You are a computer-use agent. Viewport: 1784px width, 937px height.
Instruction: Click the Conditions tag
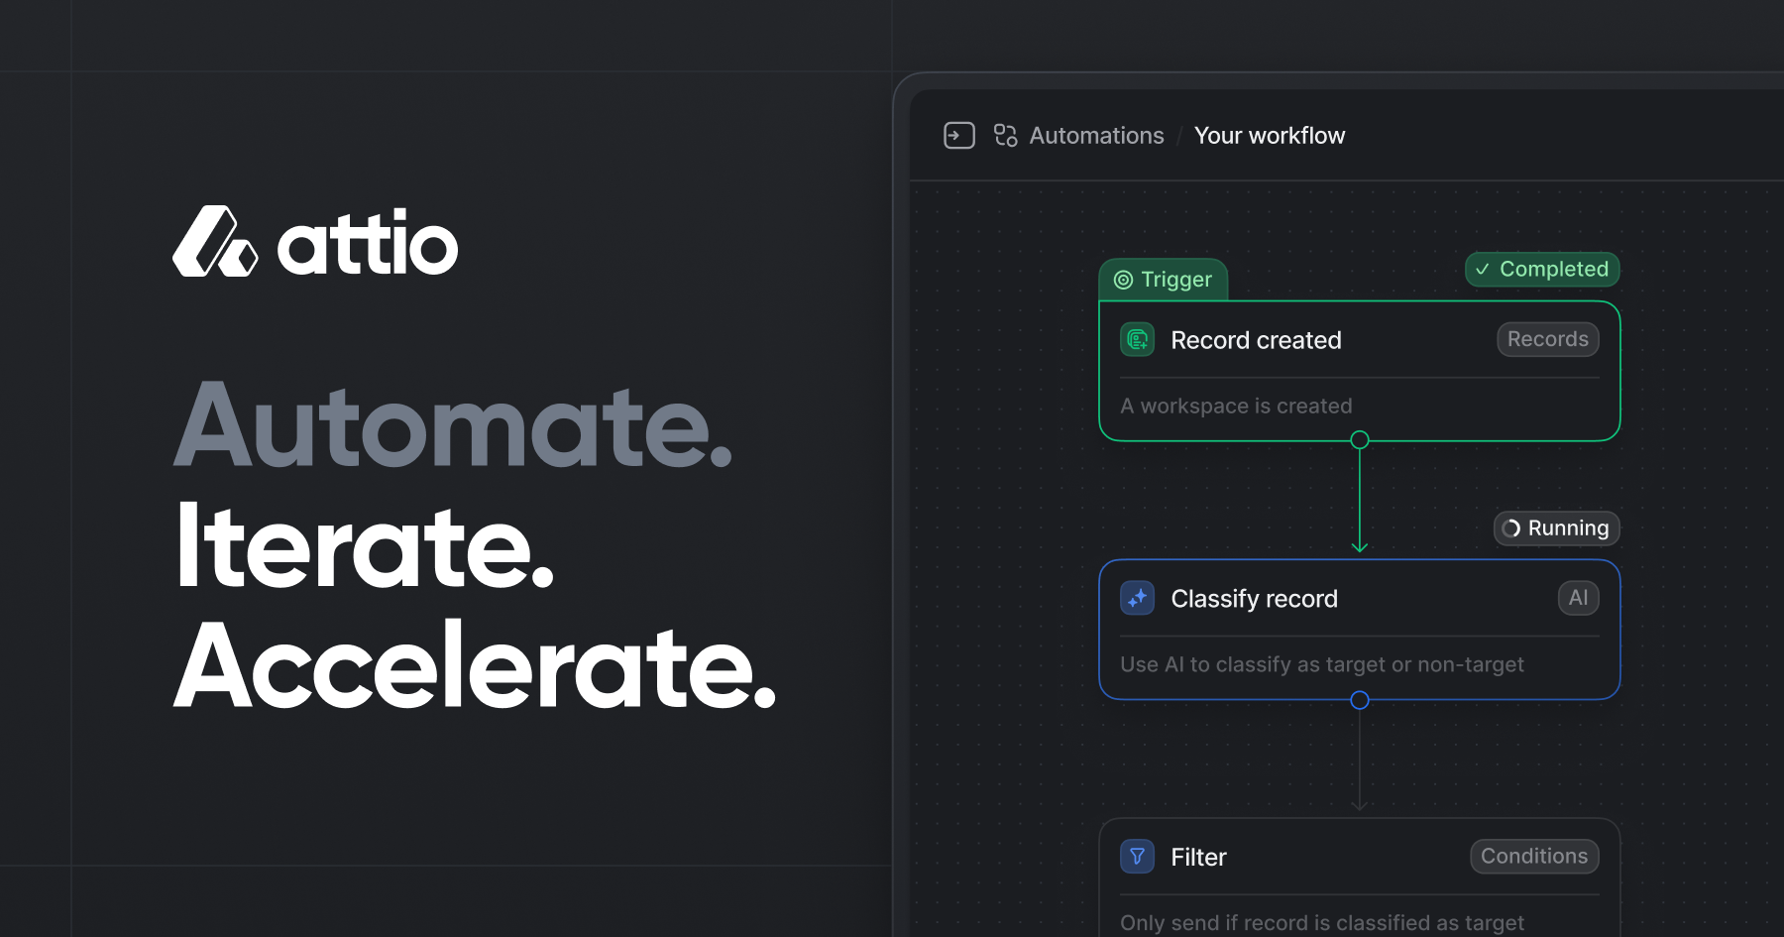tap(1534, 857)
